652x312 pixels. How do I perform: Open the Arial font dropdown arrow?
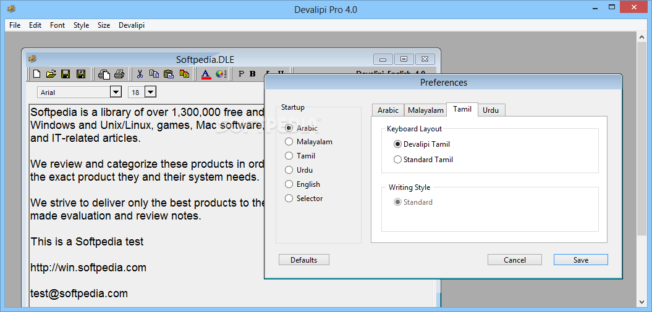pos(116,92)
